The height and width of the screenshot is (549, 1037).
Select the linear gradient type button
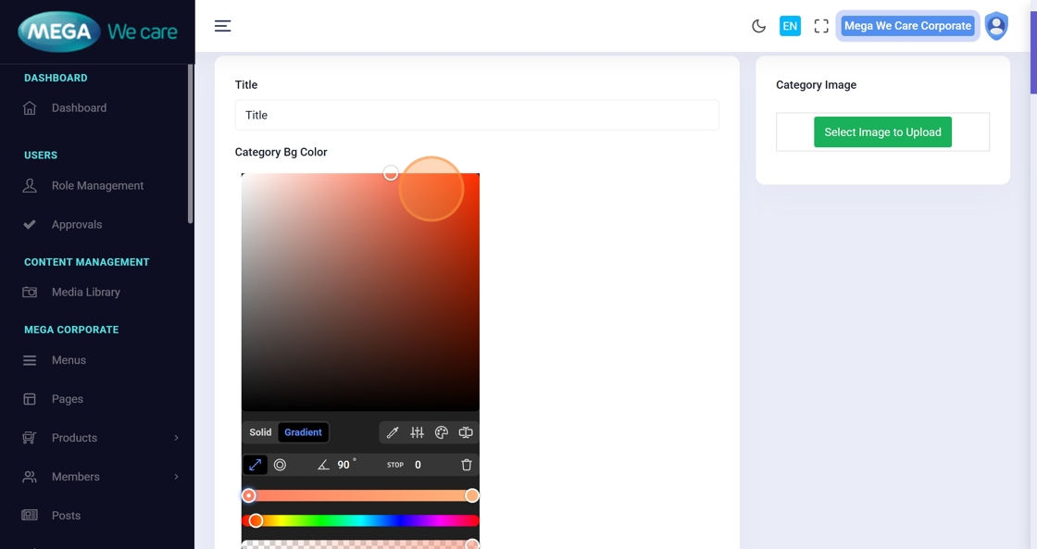(255, 465)
